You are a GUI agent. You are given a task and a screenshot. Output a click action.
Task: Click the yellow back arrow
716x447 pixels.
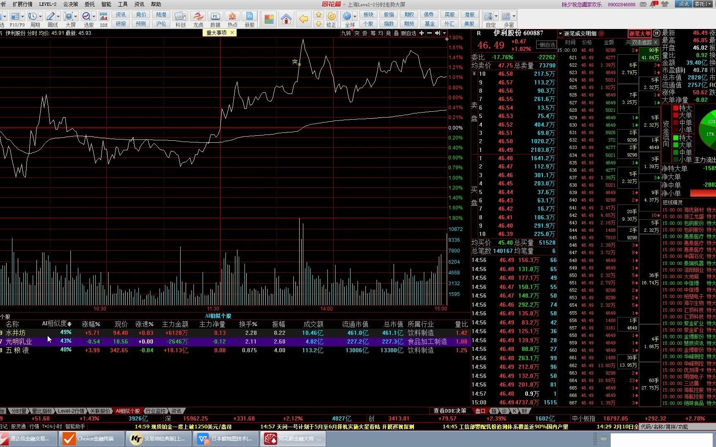point(303,19)
